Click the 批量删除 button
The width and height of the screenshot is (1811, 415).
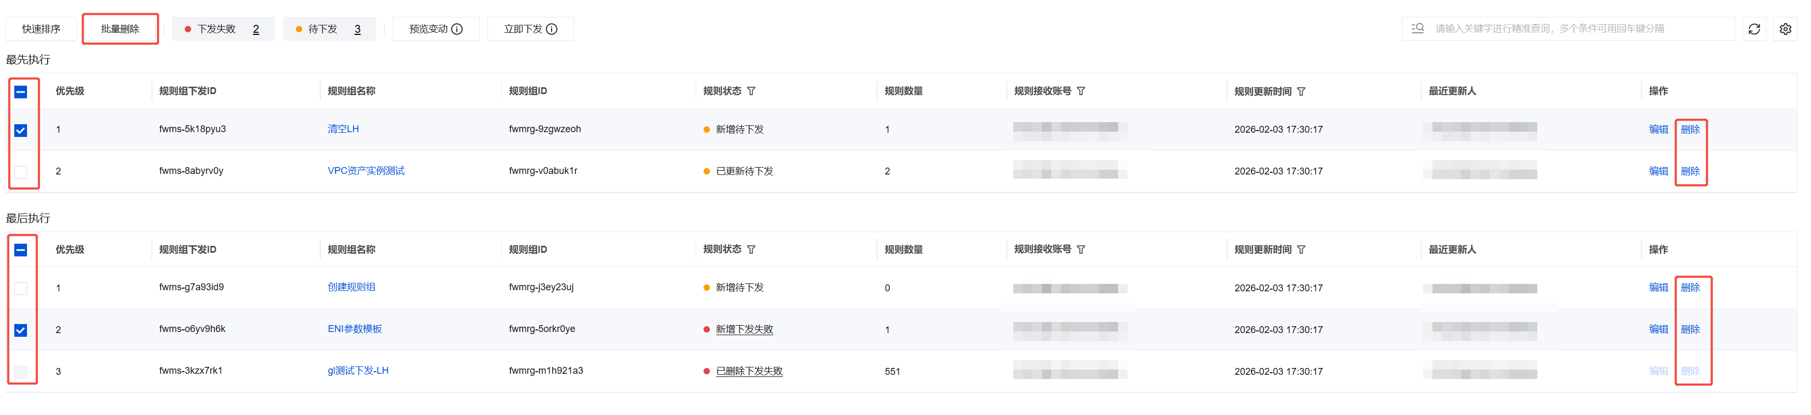click(x=120, y=29)
